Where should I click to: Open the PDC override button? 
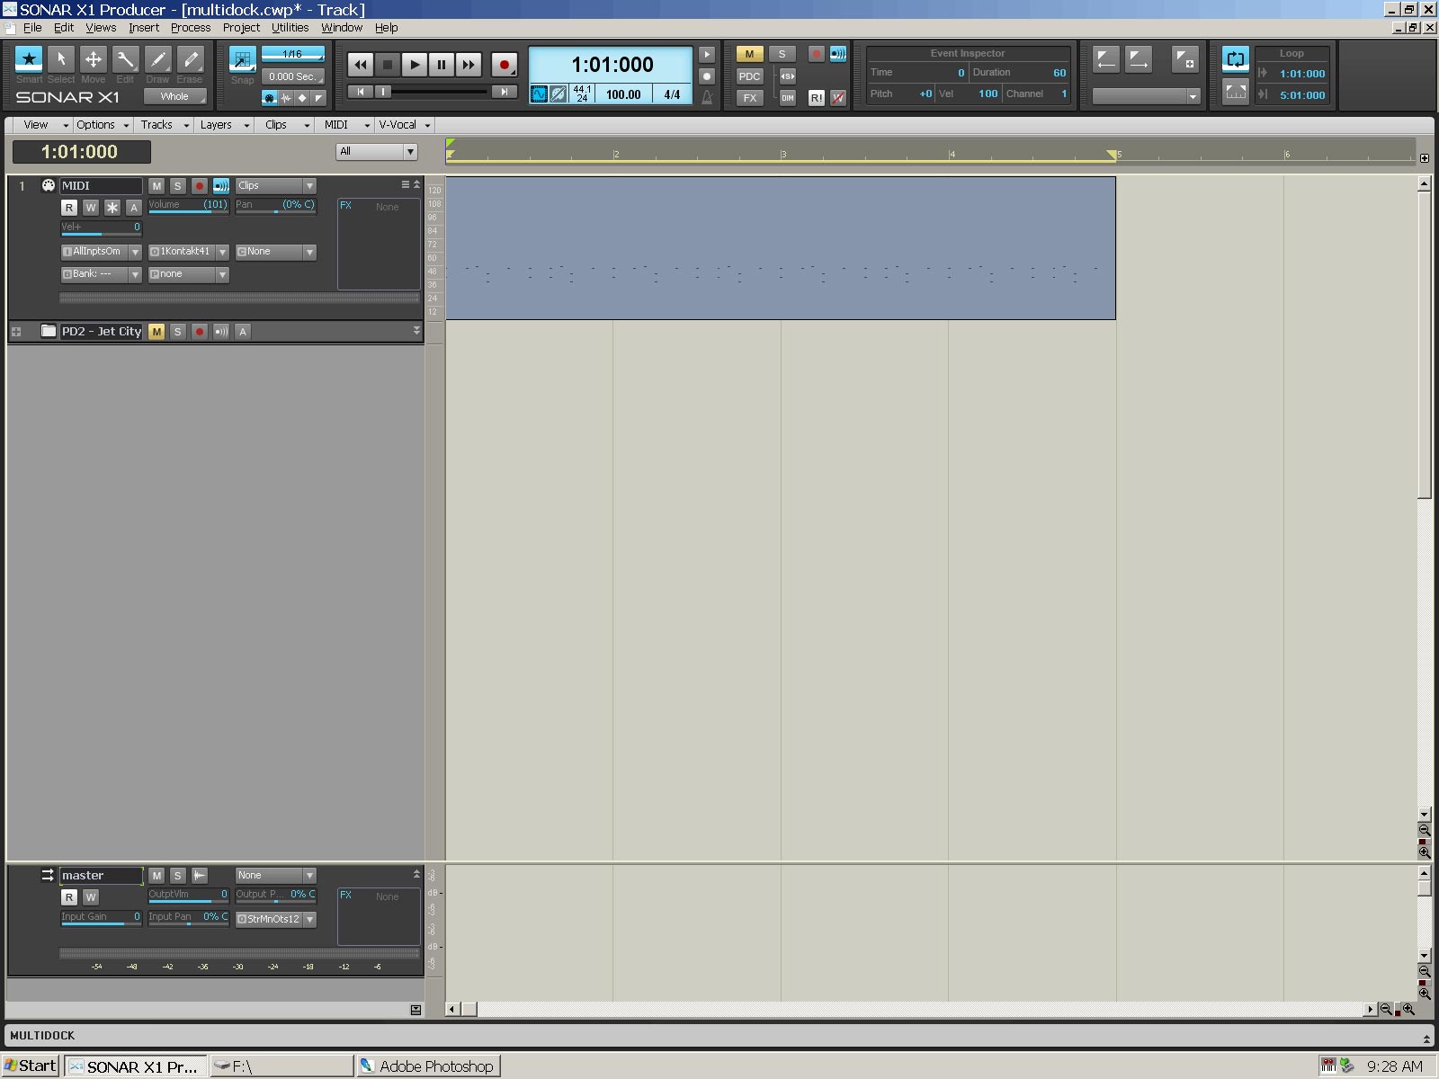coord(749,76)
